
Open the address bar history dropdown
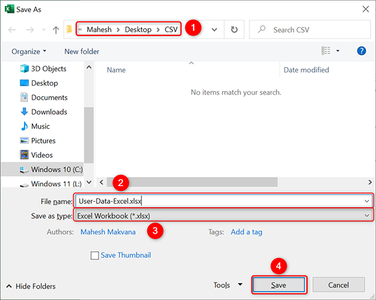point(214,29)
